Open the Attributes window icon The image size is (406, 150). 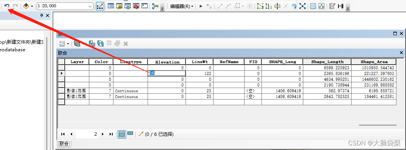pyautogui.click(x=313, y=6)
